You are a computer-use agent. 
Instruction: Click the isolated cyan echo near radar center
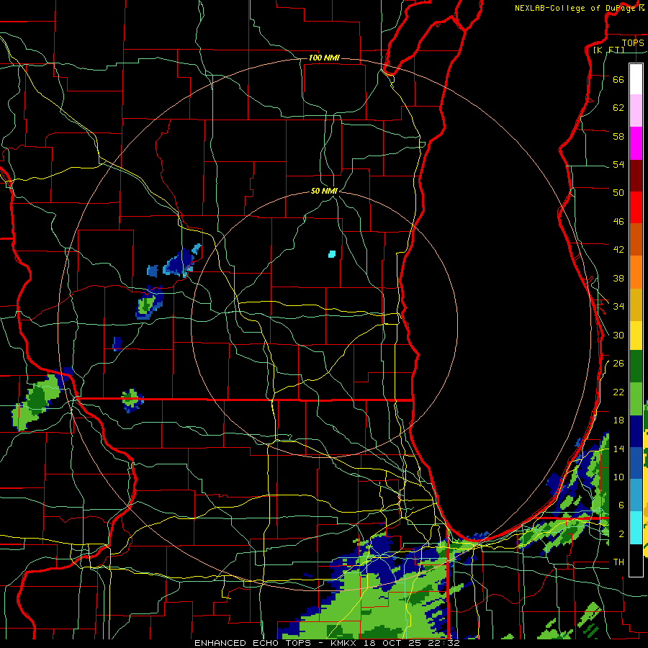[x=332, y=253]
